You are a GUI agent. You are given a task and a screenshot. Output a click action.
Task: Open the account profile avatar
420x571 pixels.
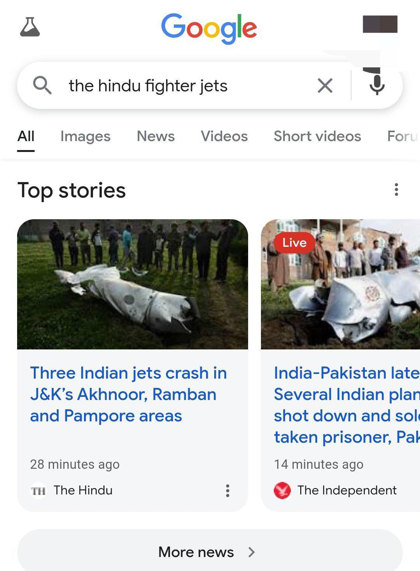click(x=380, y=24)
